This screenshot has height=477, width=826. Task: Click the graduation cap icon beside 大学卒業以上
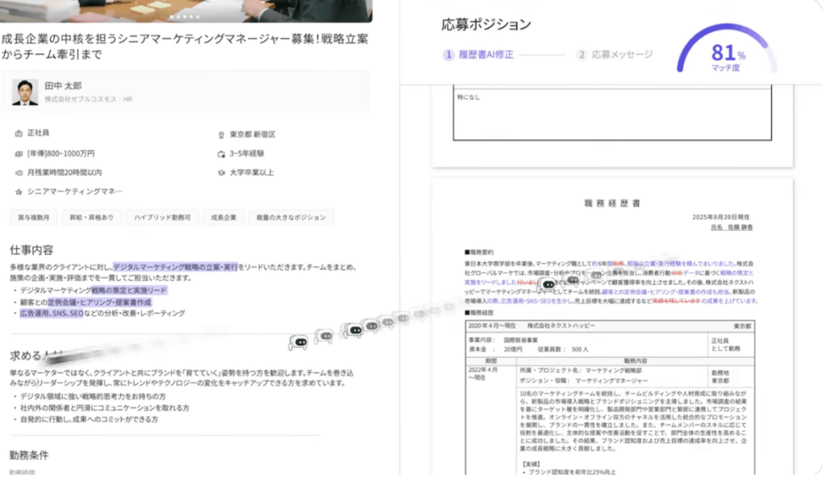(221, 173)
